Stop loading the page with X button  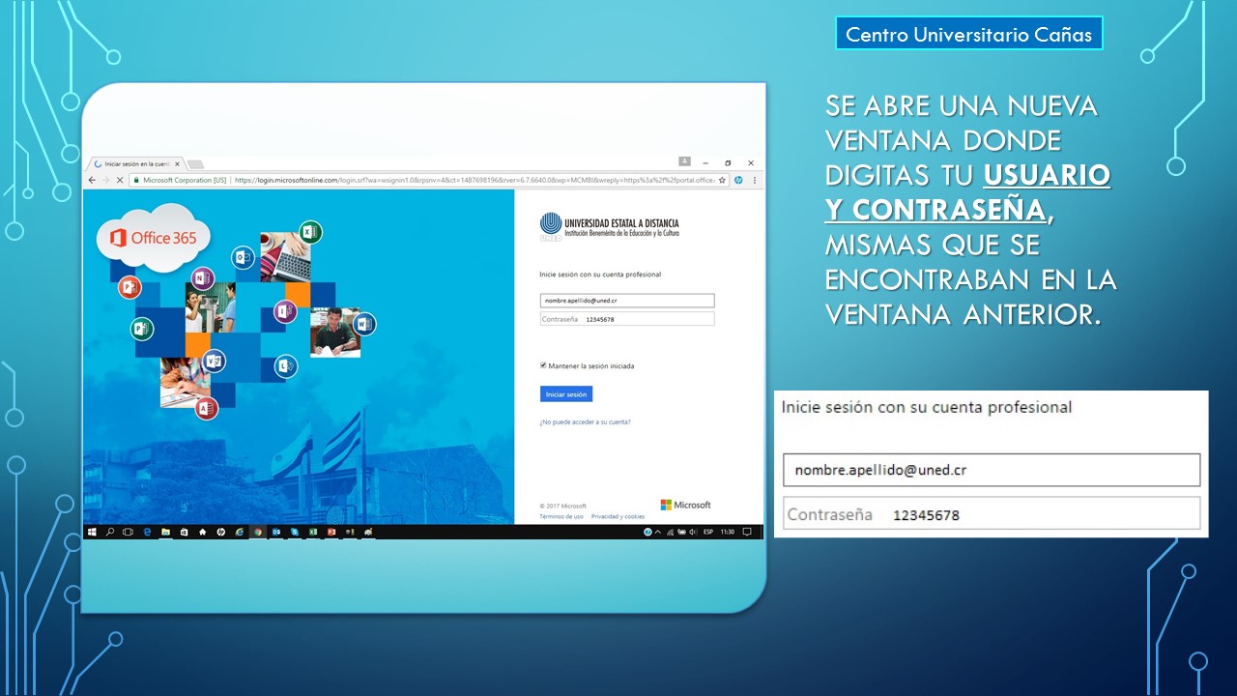pos(119,180)
